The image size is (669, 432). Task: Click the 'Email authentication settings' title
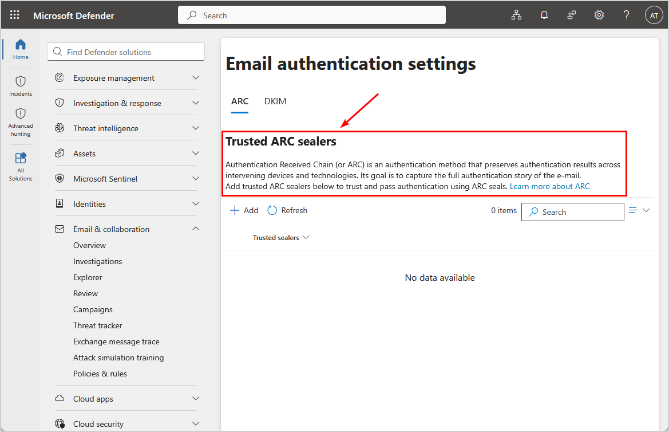[351, 64]
